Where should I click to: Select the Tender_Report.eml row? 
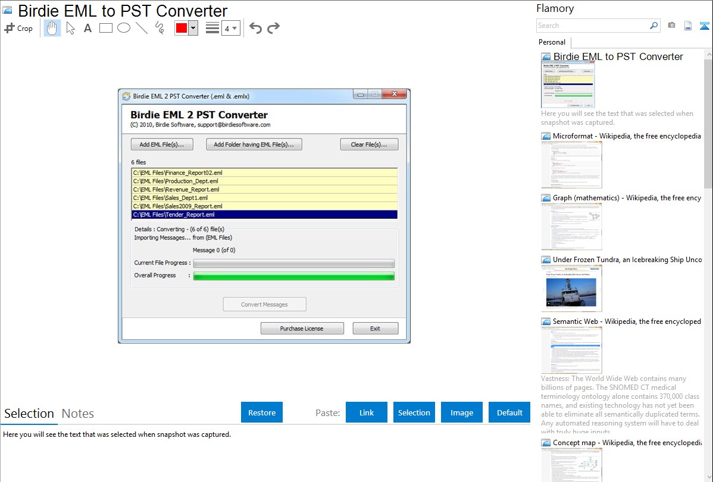[x=264, y=215]
